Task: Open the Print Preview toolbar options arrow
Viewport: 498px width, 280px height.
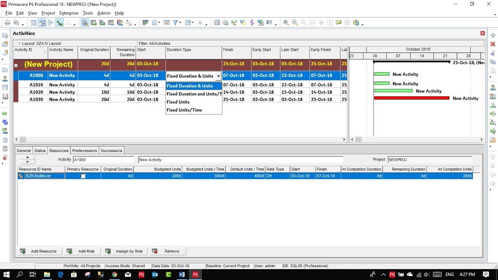Action: 23,24
